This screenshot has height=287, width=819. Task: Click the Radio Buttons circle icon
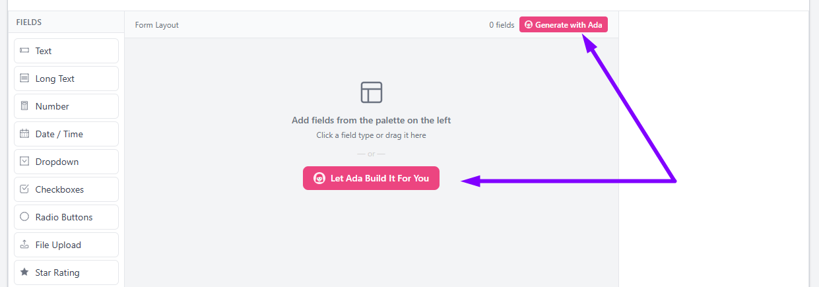(x=24, y=217)
